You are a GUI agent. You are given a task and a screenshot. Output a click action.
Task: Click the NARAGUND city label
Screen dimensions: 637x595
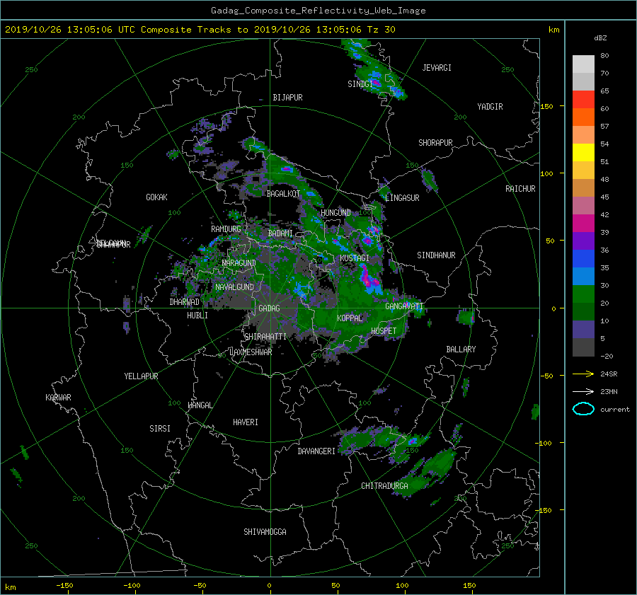tap(239, 263)
